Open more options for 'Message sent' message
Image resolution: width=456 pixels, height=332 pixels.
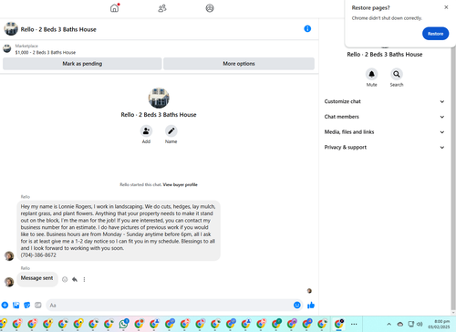coord(84,279)
